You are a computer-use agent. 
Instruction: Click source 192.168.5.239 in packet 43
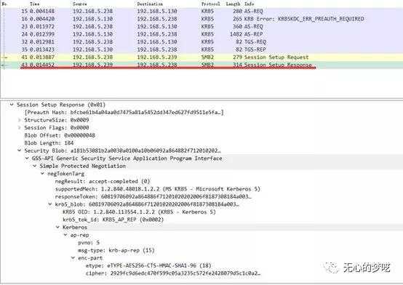click(92, 65)
